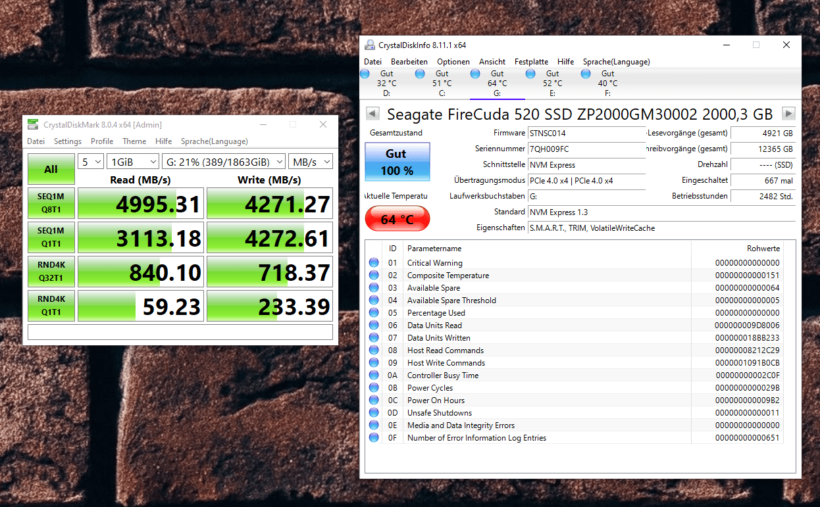Click the CrystalDiskMark app icon in title bar
The image size is (820, 507).
(33, 125)
